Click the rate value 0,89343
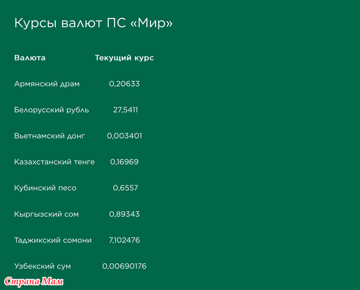The image size is (360, 290). [124, 214]
